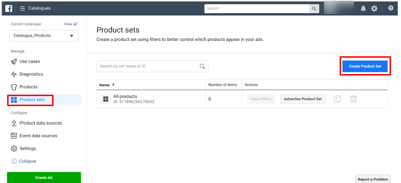This screenshot has width=401, height=183.
Task: Open the settings gear in top bar
Action: 374,9
